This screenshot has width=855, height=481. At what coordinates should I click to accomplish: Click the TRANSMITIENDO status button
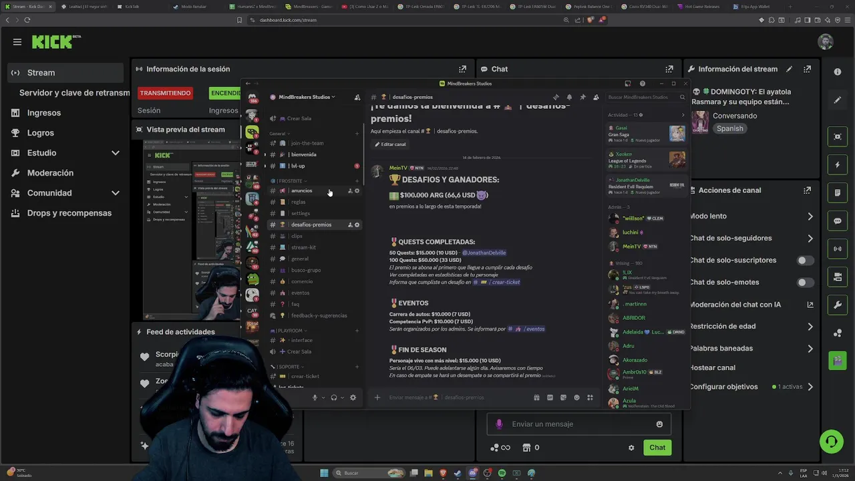[x=166, y=93]
